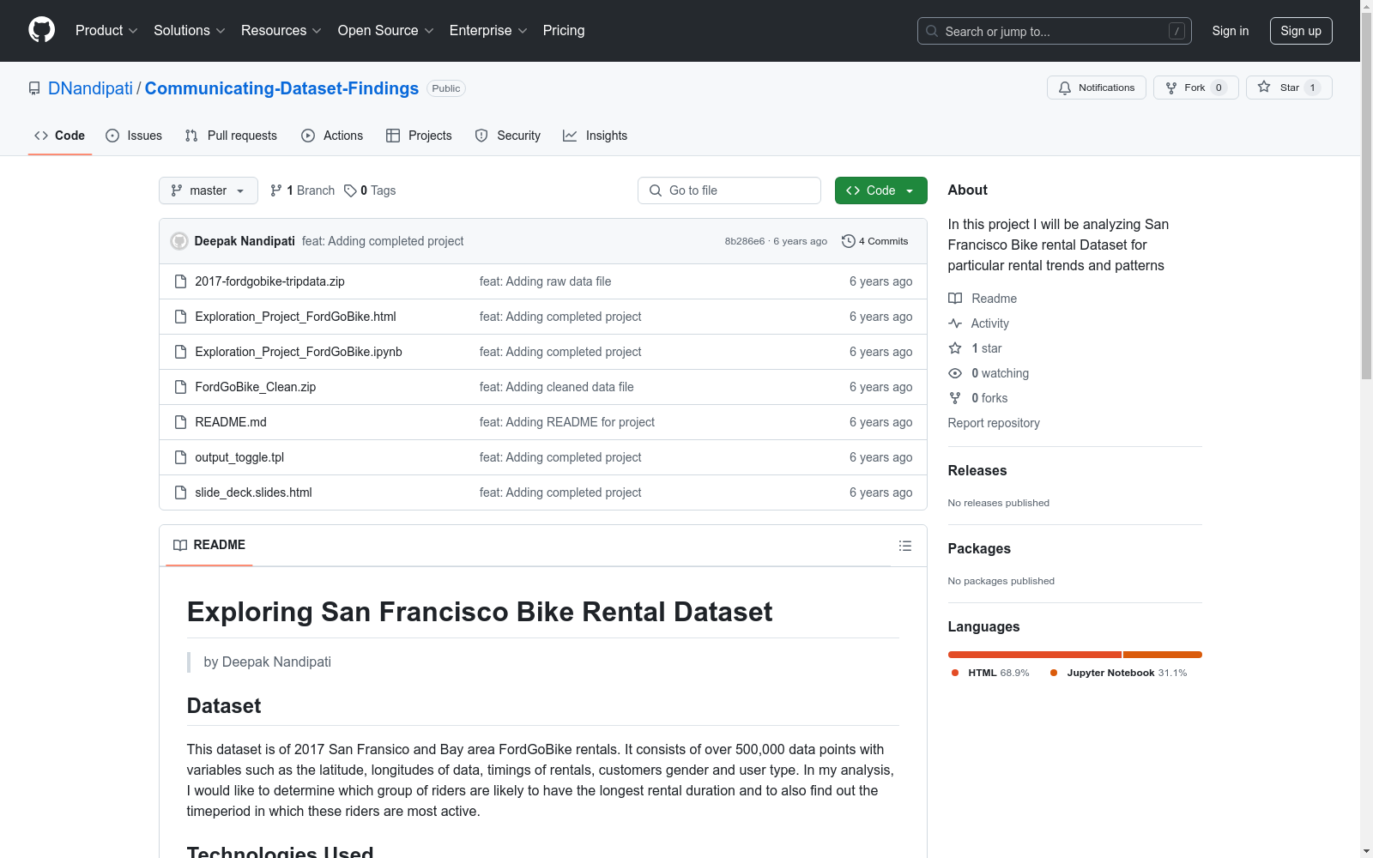Expand the green Code dropdown button
This screenshot has width=1373, height=858.
click(x=880, y=190)
